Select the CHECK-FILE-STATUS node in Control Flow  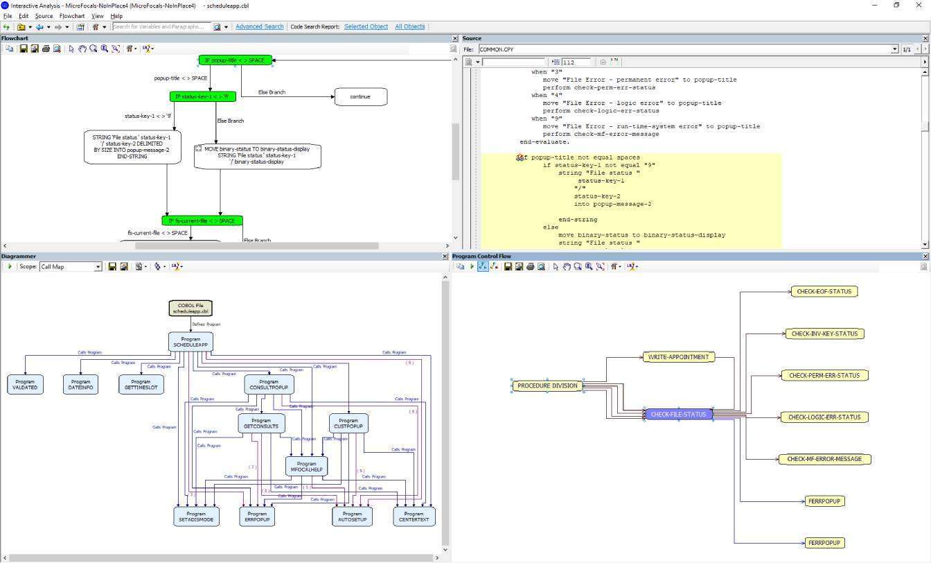click(x=678, y=415)
